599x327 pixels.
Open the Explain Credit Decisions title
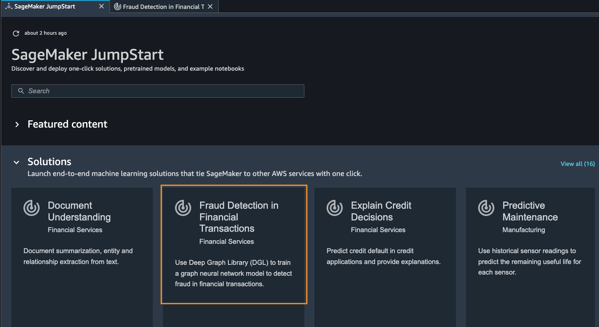381,211
